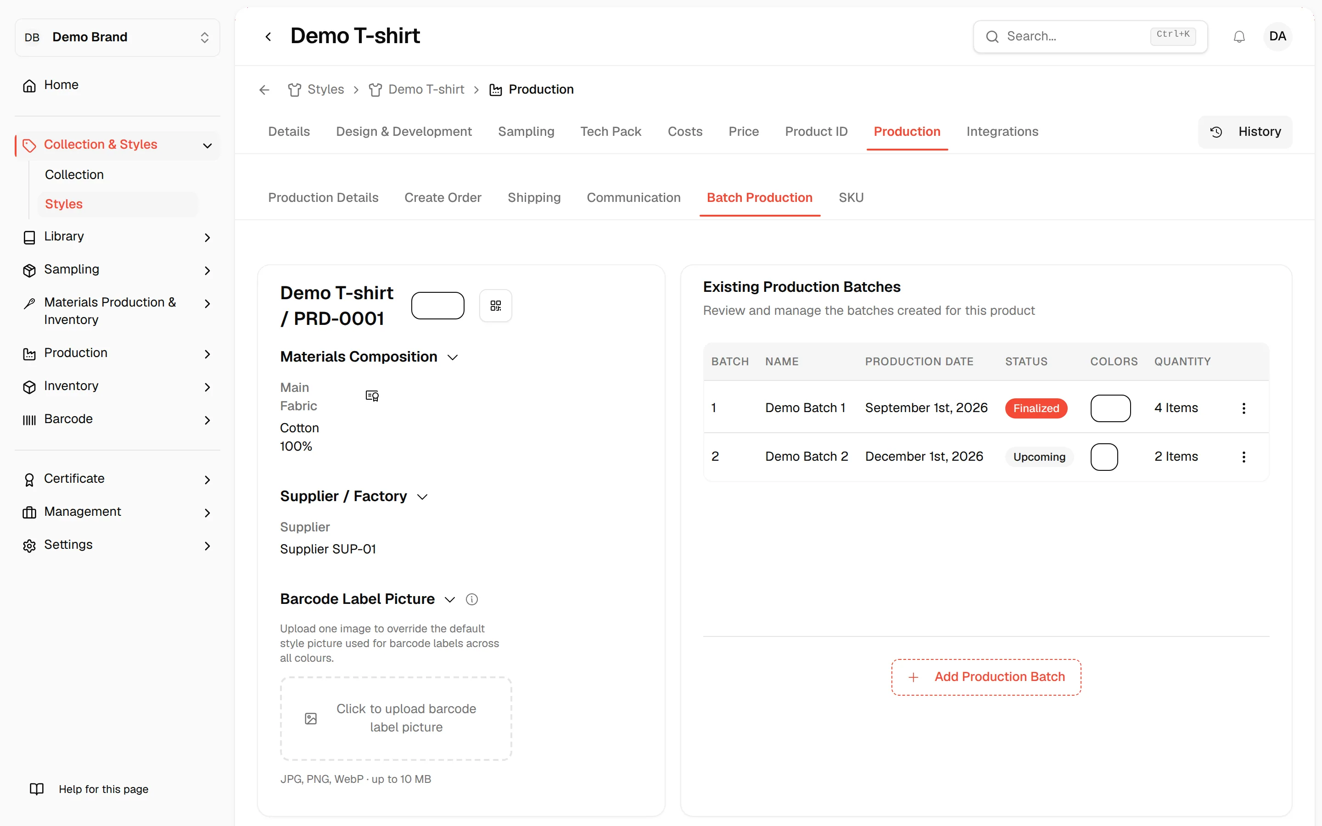This screenshot has width=1322, height=826.
Task: Open the Demo Brand switcher dropdown
Action: pyautogui.click(x=118, y=37)
